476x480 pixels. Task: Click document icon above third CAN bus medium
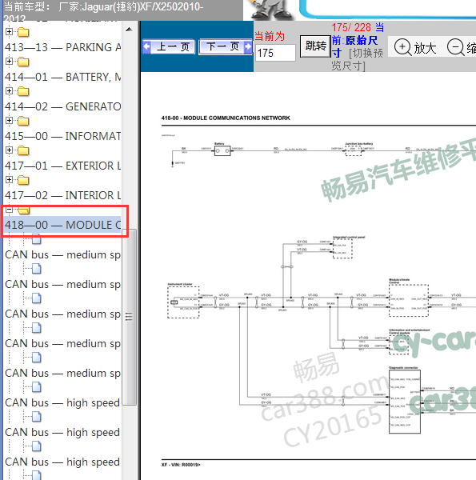pyautogui.click(x=37, y=298)
